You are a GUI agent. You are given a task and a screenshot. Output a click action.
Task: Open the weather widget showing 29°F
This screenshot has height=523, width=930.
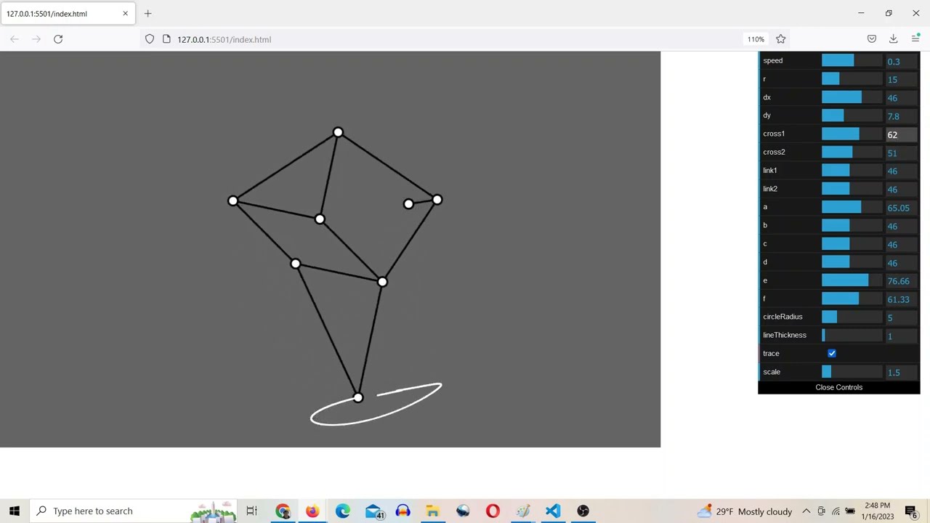(744, 511)
